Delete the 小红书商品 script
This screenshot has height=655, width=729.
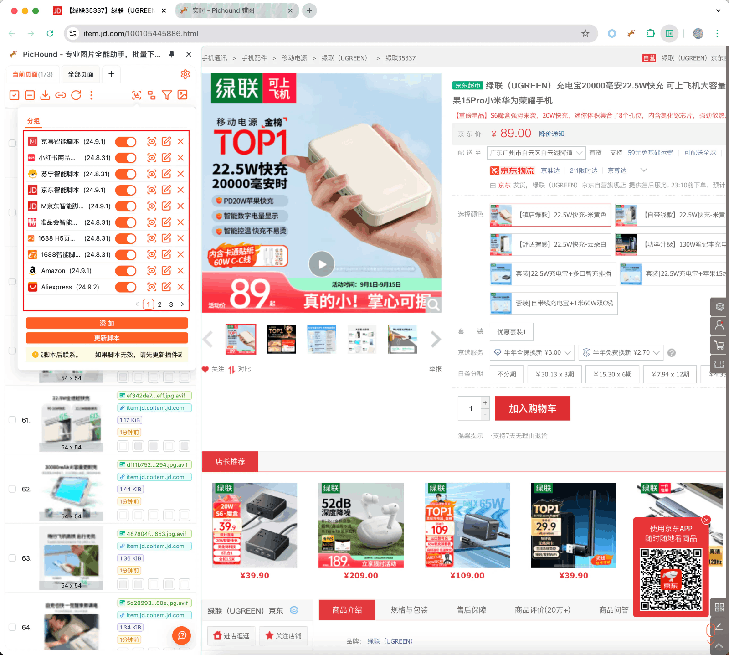click(x=180, y=158)
